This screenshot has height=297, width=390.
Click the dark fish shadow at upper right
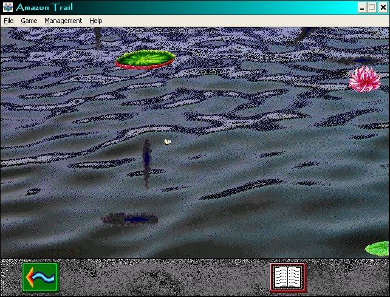point(355,60)
